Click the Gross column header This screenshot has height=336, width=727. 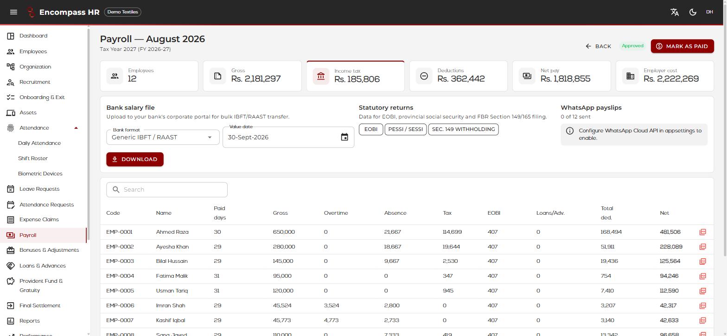click(280, 213)
